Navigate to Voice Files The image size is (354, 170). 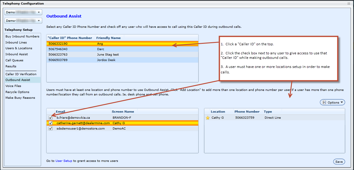[x=13, y=86]
